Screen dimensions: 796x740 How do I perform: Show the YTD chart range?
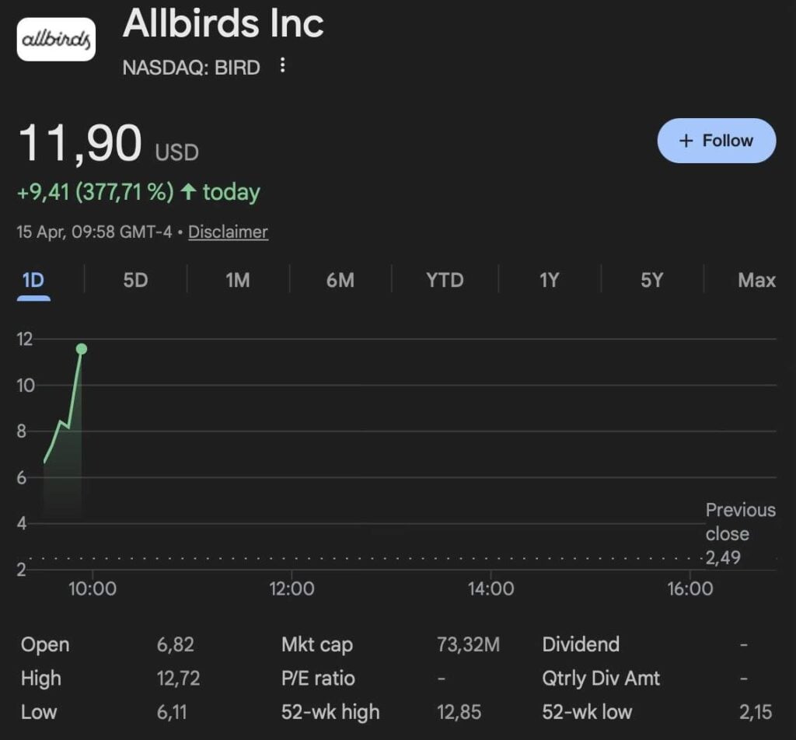click(445, 280)
